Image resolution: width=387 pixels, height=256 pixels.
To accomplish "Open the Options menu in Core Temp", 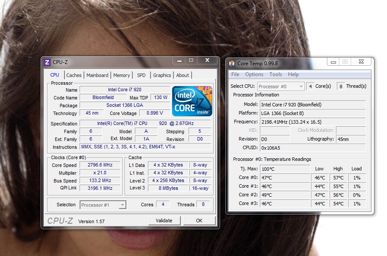I will pos(254,74).
